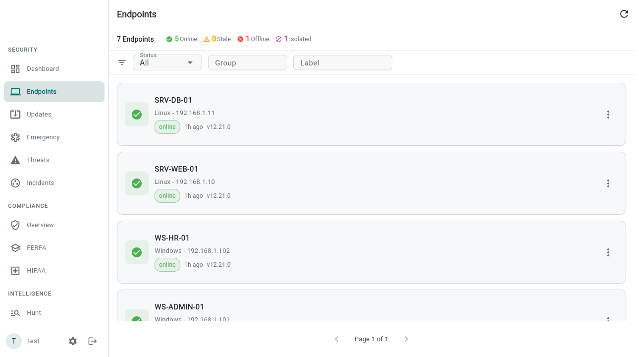Screen dimensions: 639x357
Task: Open the actions menu for WS-HR-01
Action: 608,252
